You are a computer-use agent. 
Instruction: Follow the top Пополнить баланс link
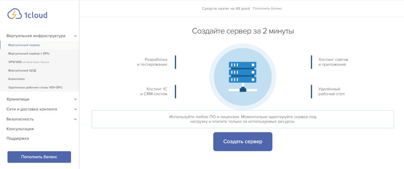[267, 8]
